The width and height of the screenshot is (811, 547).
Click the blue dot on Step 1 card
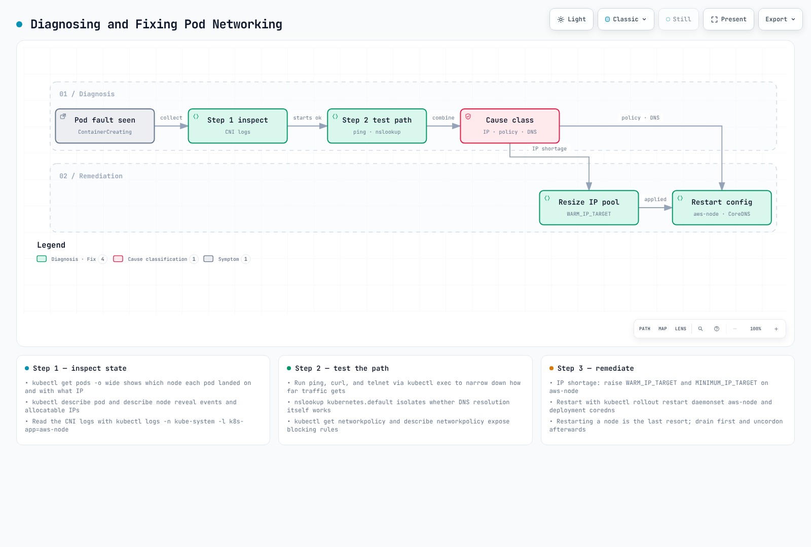pos(27,368)
